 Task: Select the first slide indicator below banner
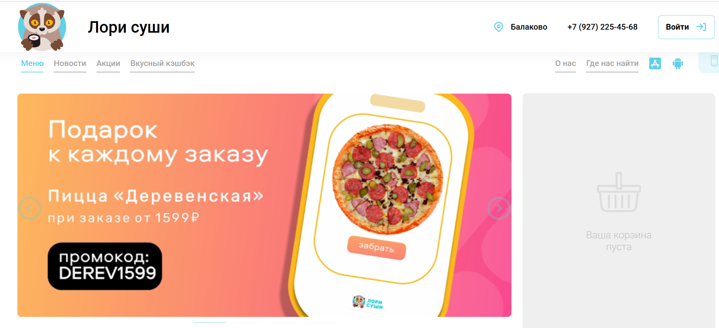(210, 323)
